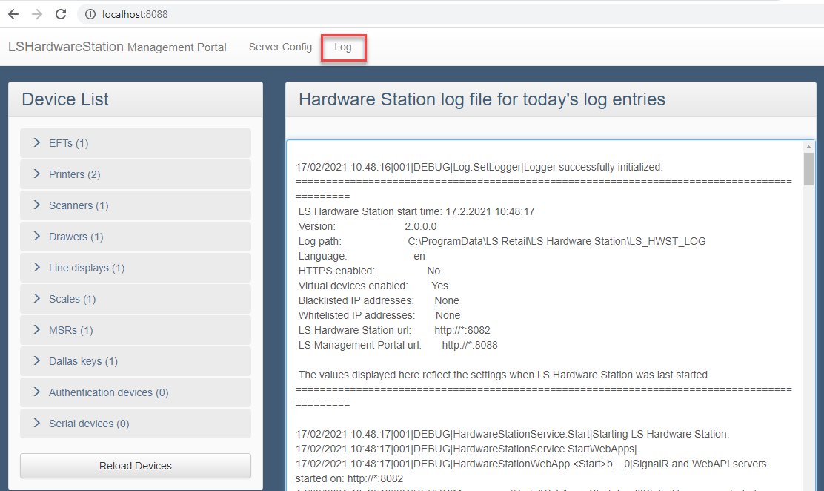824x491 pixels.
Task: Expand the Line displays (1) group
Action: click(x=86, y=268)
